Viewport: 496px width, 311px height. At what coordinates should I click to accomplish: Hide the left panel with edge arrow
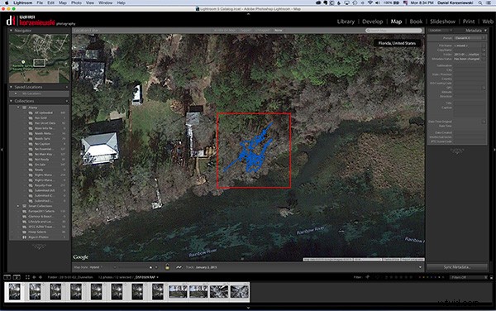pos(2,149)
